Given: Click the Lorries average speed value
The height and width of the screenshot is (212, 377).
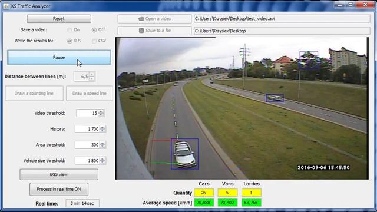Looking at the screenshot, I should (x=252, y=203).
